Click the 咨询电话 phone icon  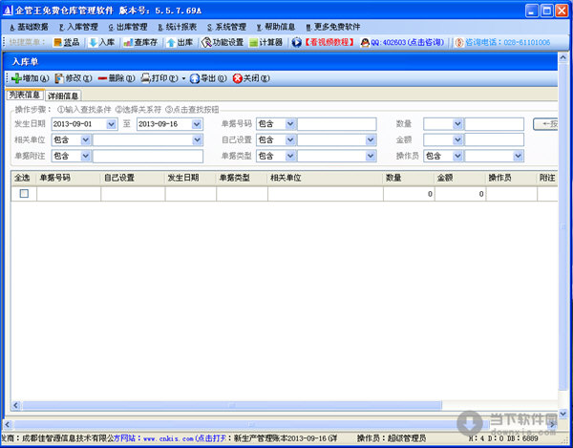(459, 43)
